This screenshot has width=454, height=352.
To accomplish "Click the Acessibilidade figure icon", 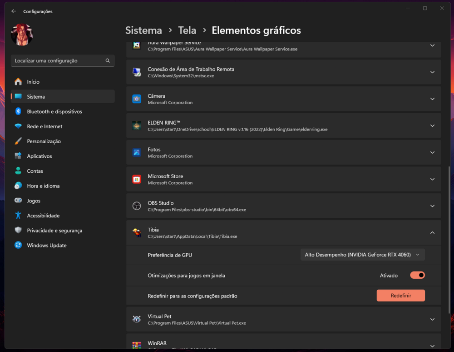I will [x=18, y=216].
